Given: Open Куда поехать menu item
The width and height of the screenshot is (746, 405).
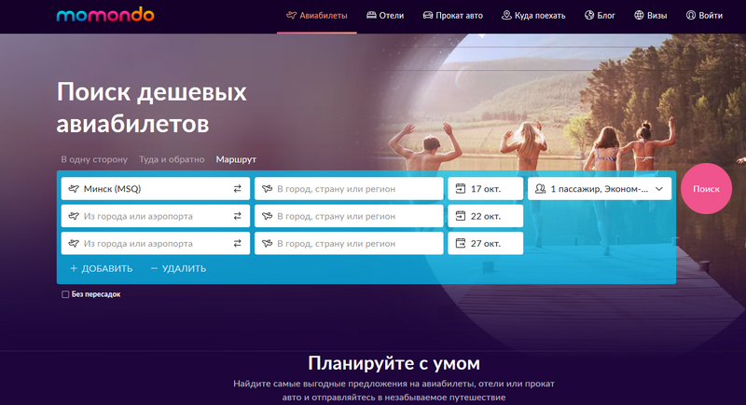Looking at the screenshot, I should point(533,16).
